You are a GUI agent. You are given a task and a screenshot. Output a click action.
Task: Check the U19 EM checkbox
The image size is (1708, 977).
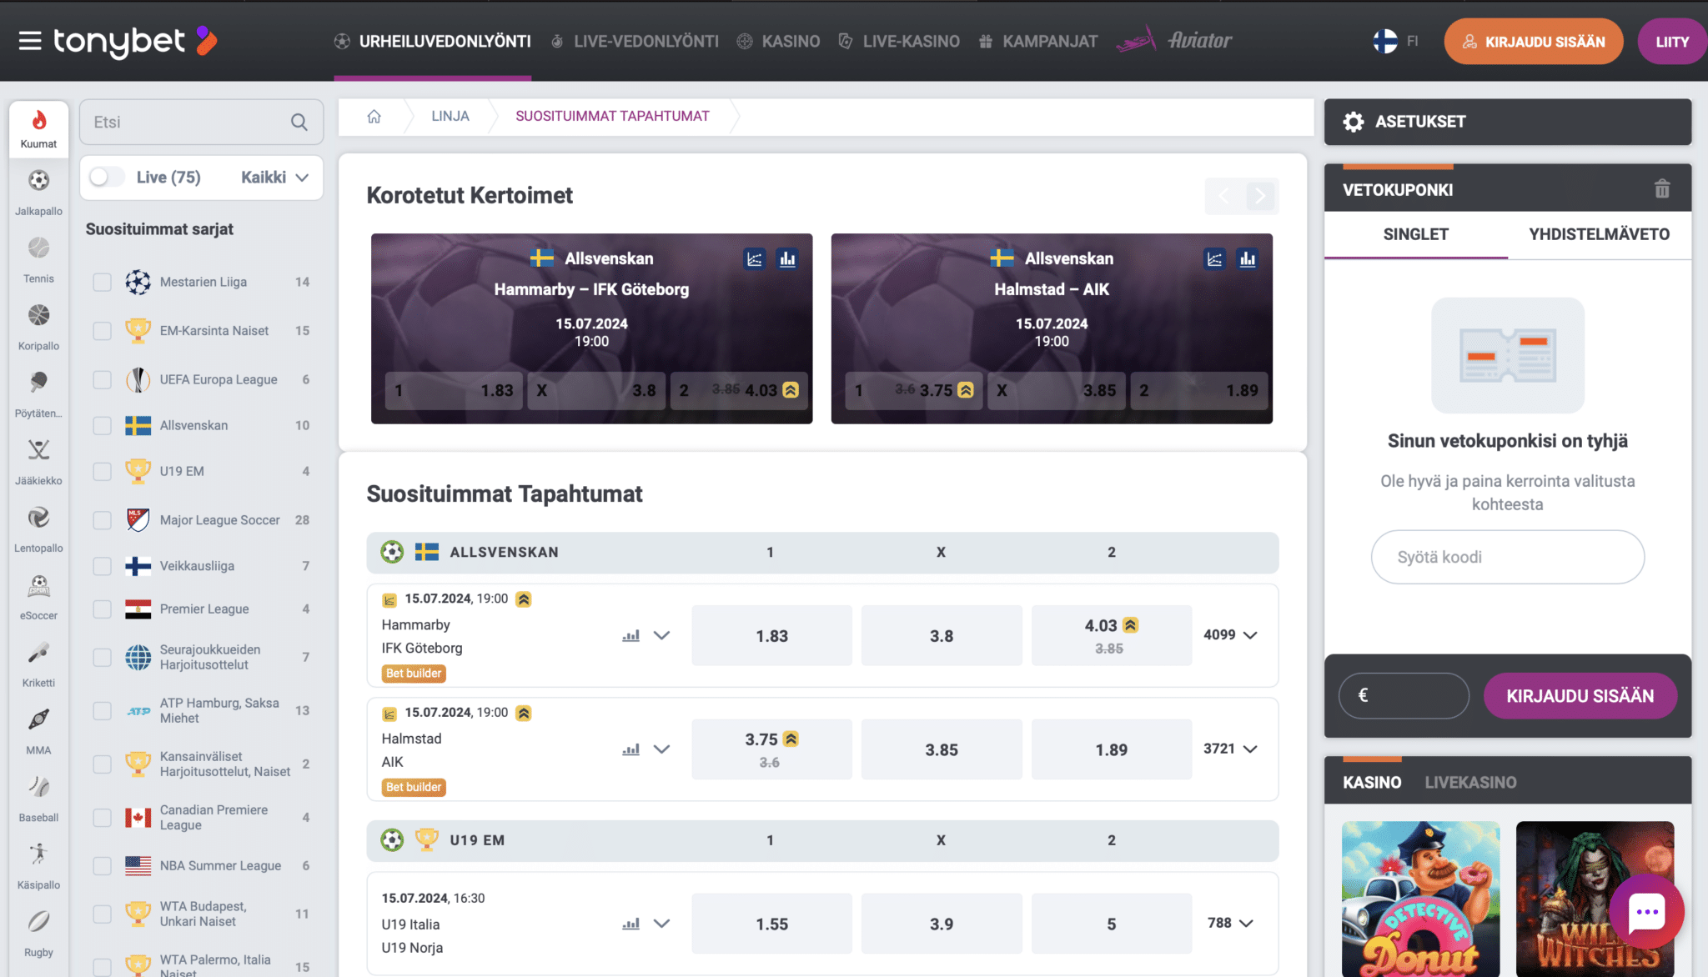coord(102,471)
